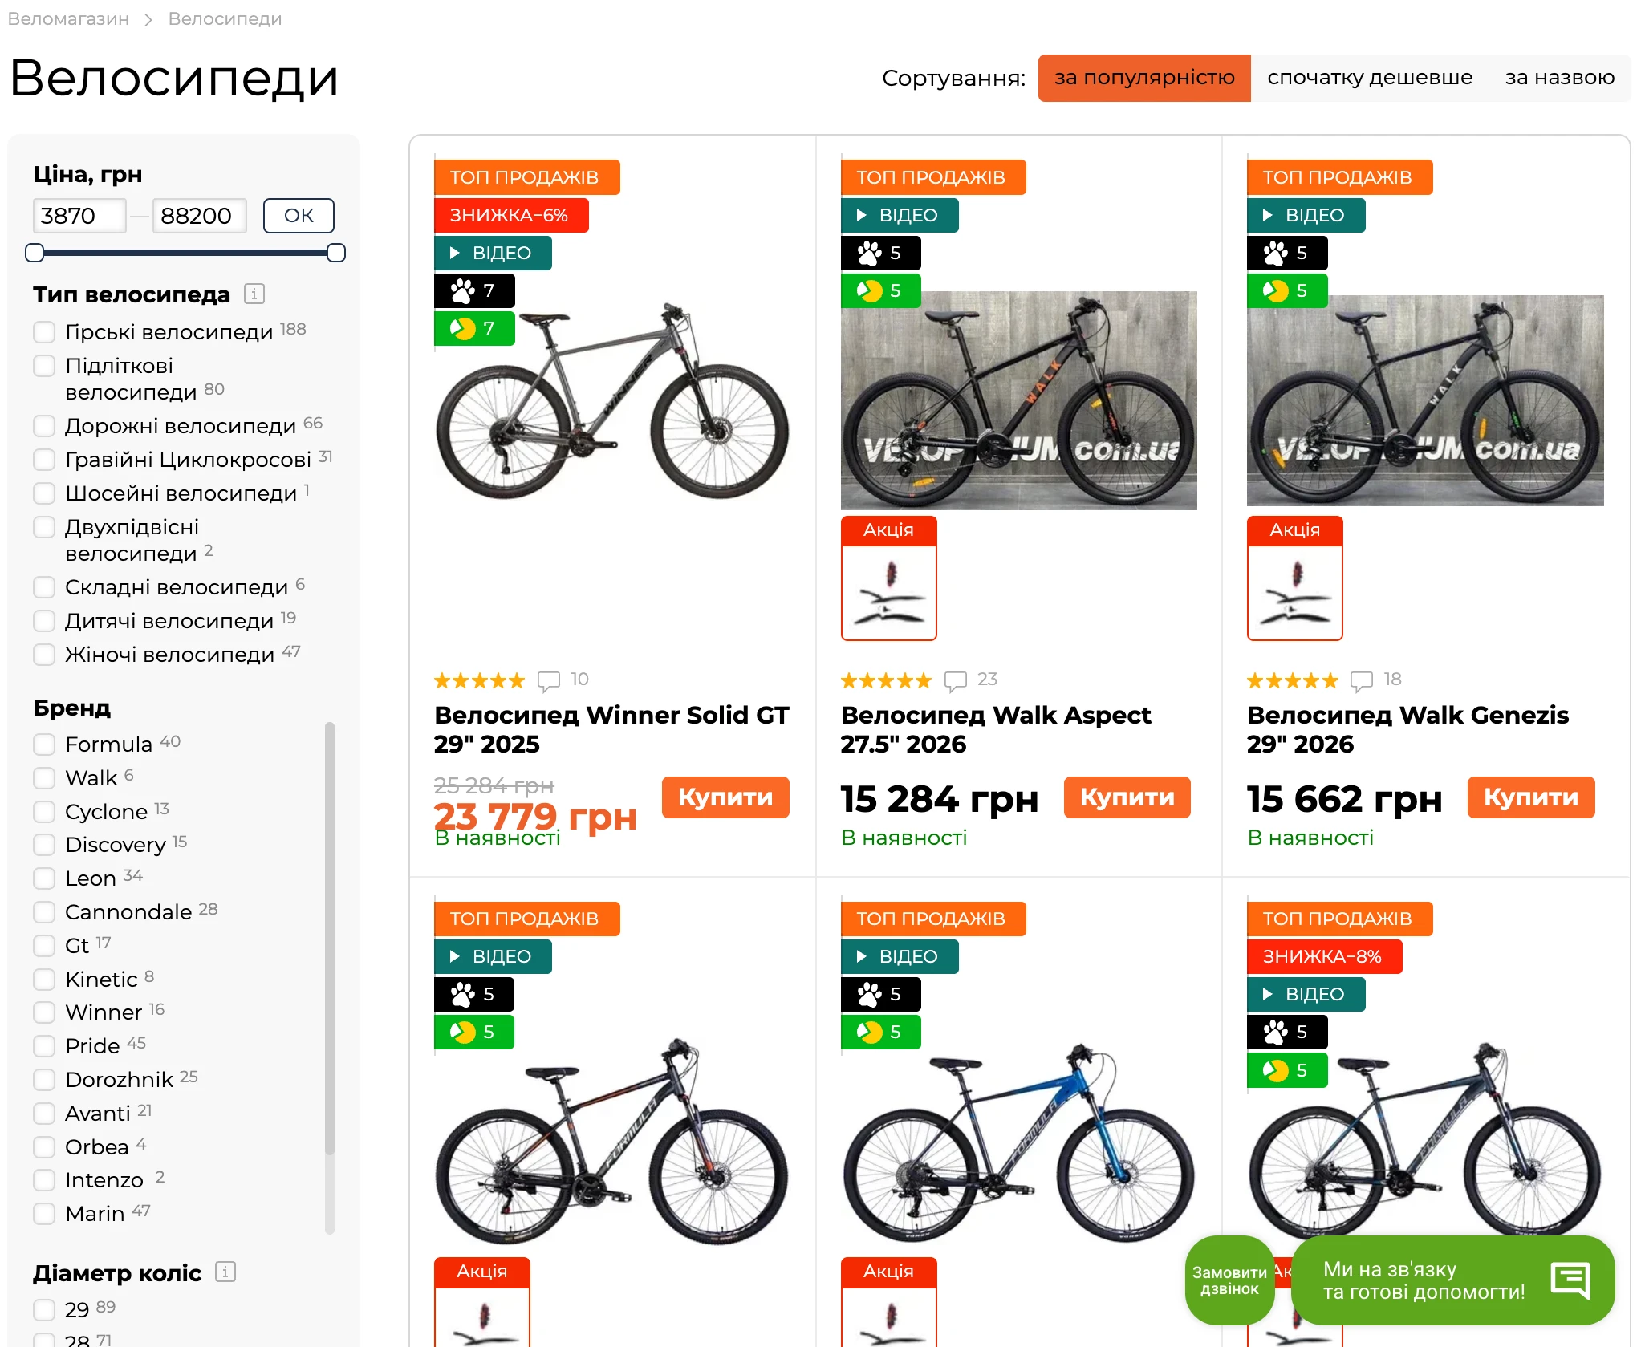Tick the Cannondale brand filter

(45, 912)
